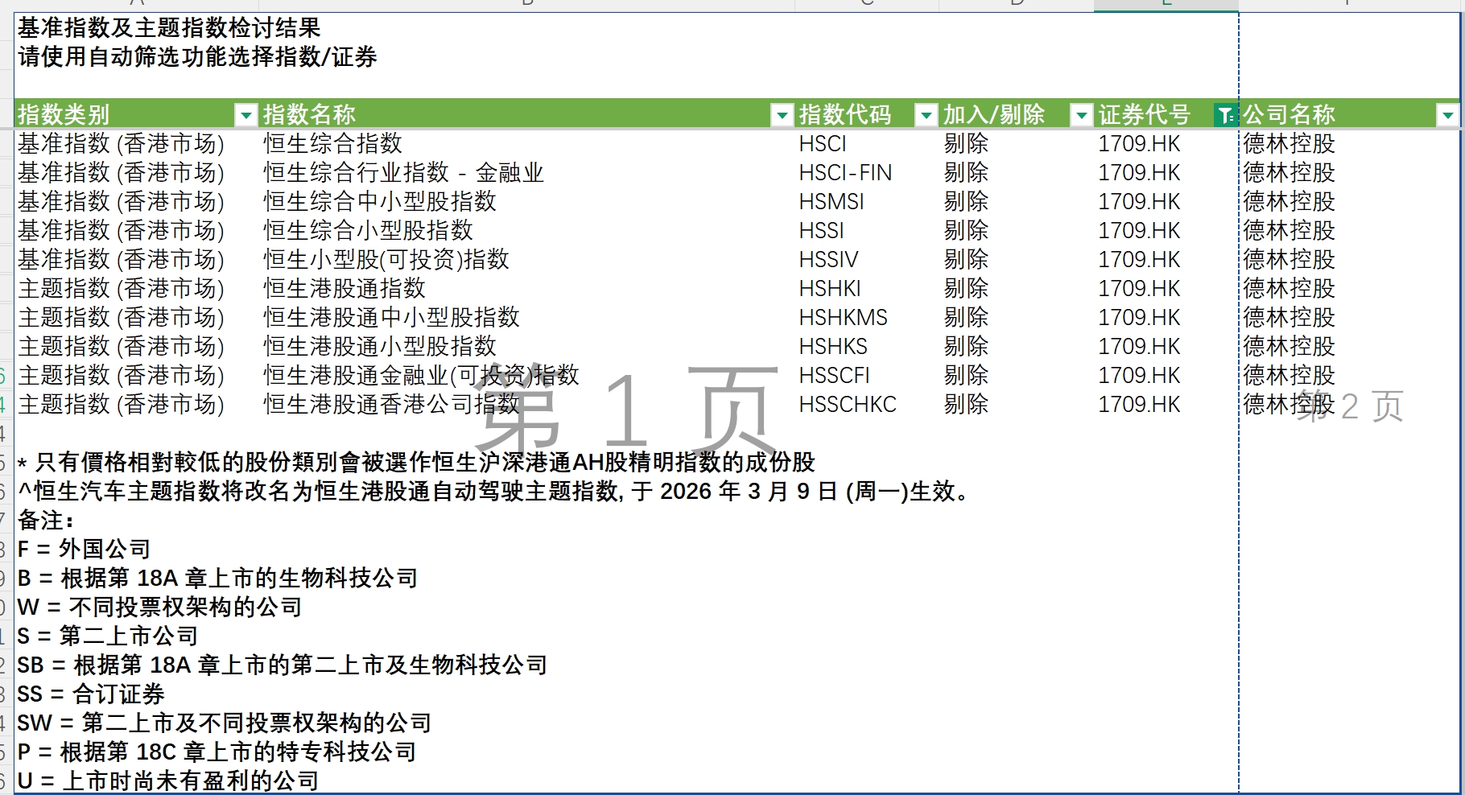This screenshot has height=795, width=1465.
Task: Select 基准指数 (香港市场) in the HSSIV row
Action: coord(122,260)
